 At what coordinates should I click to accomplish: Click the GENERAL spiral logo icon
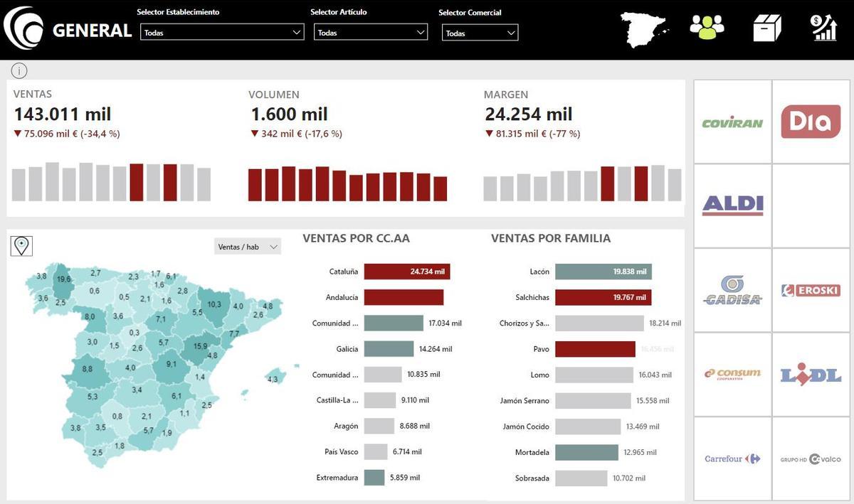click(25, 28)
